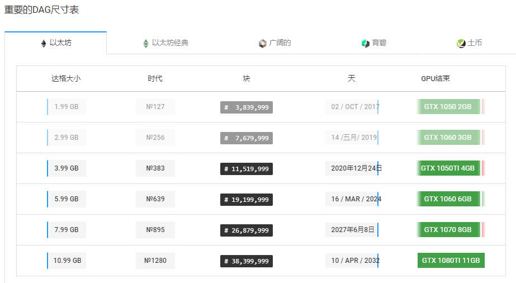Click the 育碧 green logo icon
This screenshot has width=516, height=283.
click(x=365, y=44)
